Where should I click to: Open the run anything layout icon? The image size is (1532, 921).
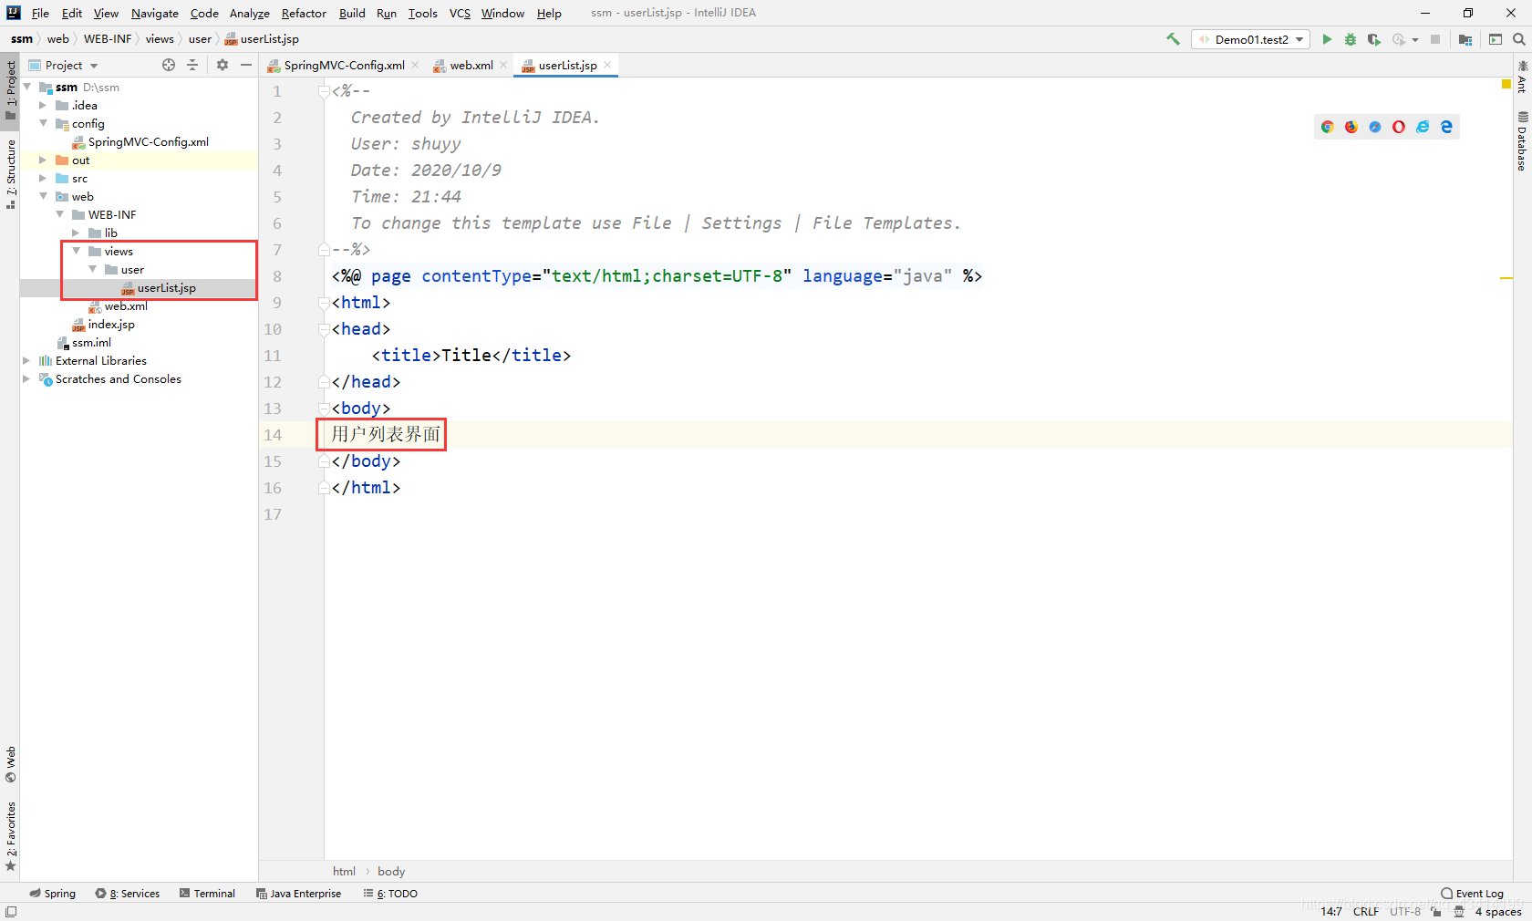click(x=1496, y=39)
